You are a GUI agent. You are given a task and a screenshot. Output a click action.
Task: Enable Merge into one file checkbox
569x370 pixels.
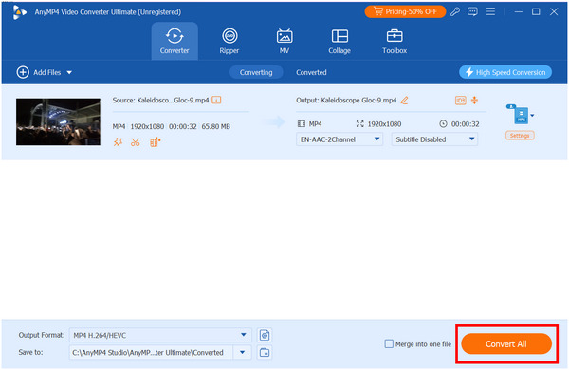tap(389, 343)
